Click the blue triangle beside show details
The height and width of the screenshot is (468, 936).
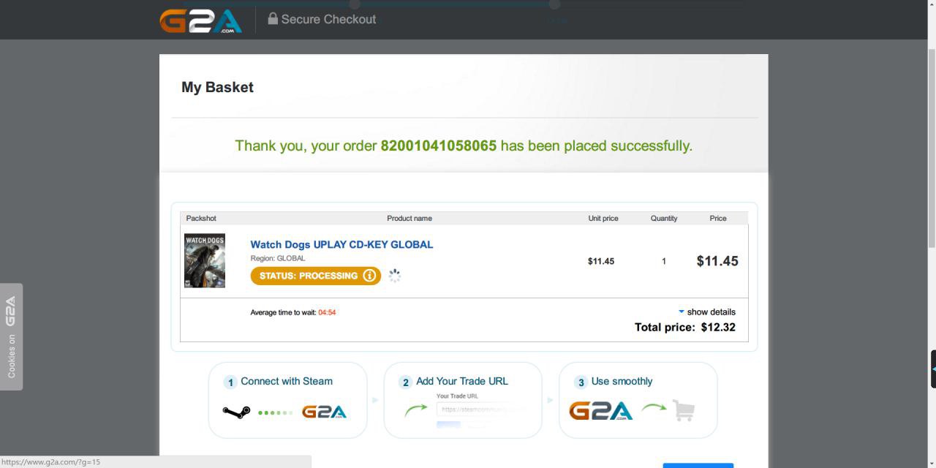(x=682, y=312)
